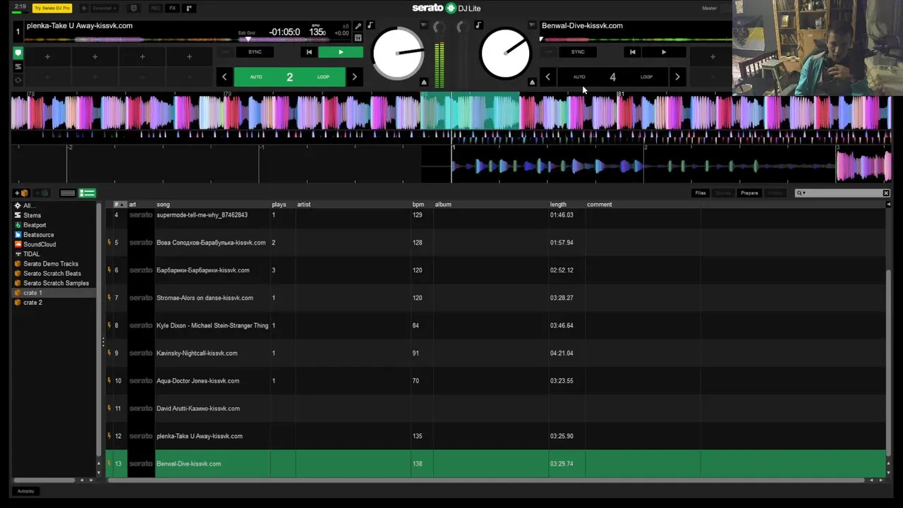Eject the track from right deck
Image resolution: width=903 pixels, height=508 pixels.
[x=532, y=82]
